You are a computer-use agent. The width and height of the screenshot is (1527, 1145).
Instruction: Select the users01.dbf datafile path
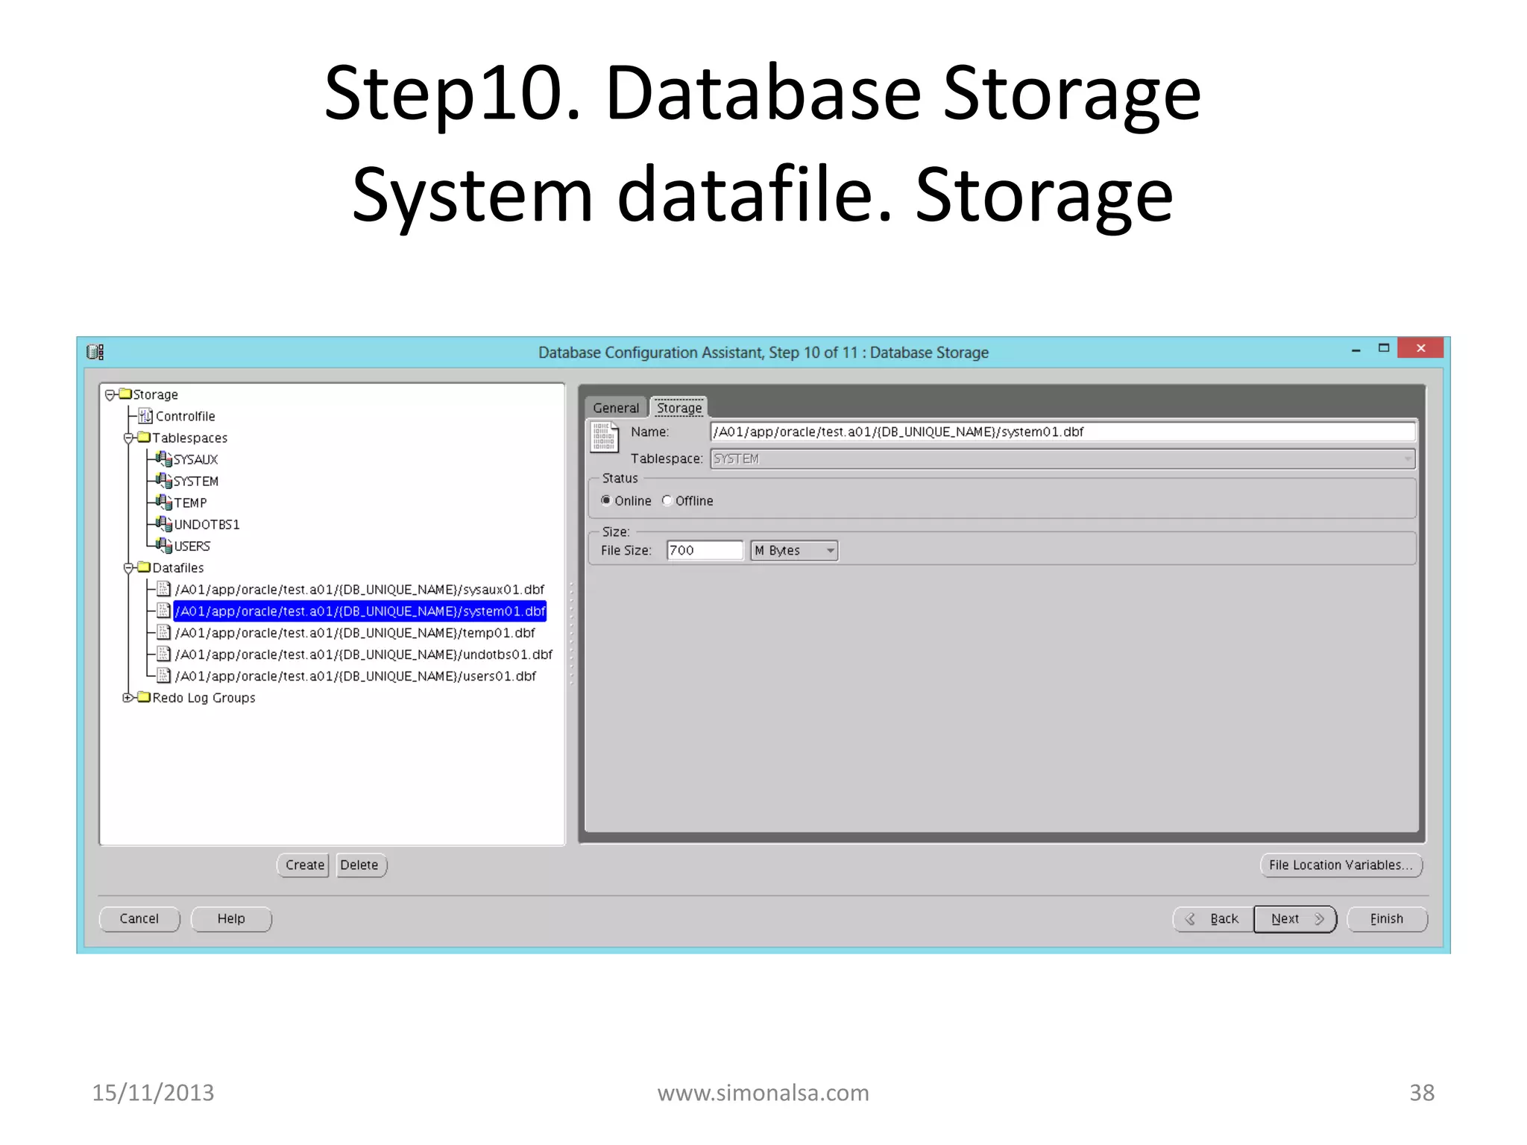coord(356,675)
